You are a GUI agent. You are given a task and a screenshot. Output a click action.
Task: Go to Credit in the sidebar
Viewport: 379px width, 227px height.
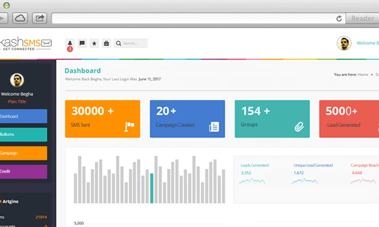(23, 172)
